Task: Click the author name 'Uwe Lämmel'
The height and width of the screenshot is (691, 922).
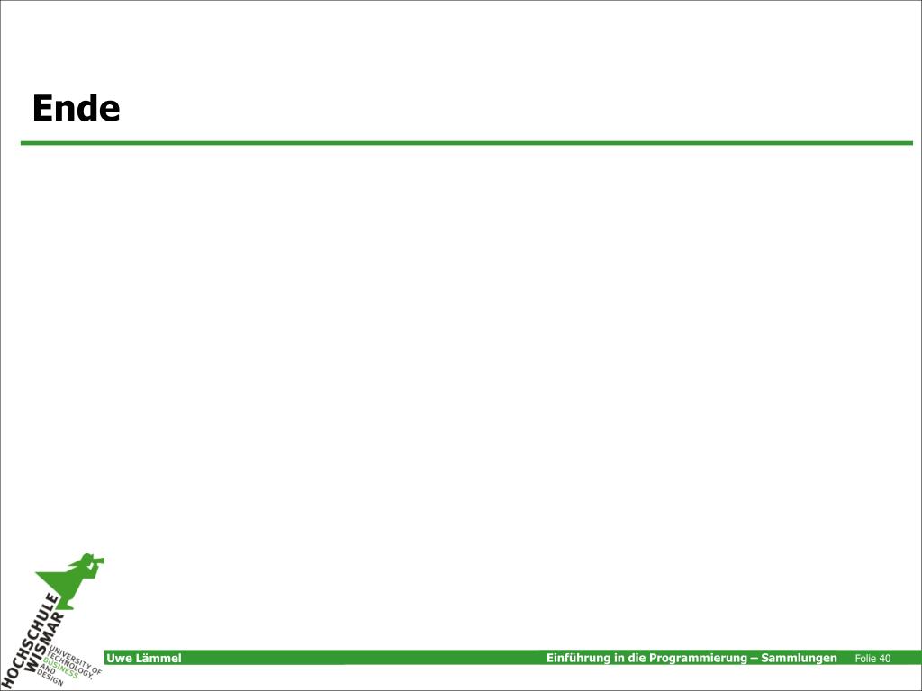Action: (x=144, y=658)
